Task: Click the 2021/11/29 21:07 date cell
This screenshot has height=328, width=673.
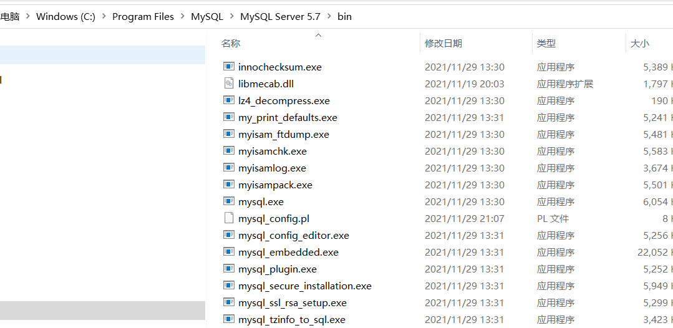Action: coord(465,218)
